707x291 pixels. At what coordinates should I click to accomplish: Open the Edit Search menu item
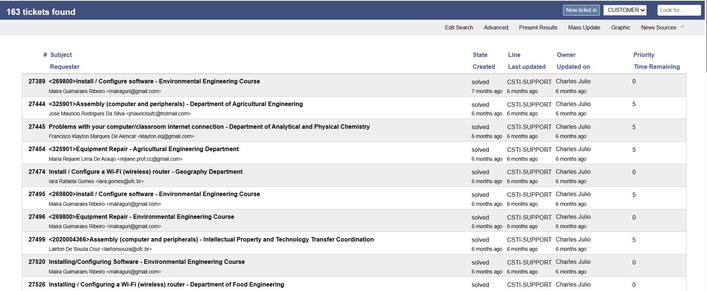[459, 28]
